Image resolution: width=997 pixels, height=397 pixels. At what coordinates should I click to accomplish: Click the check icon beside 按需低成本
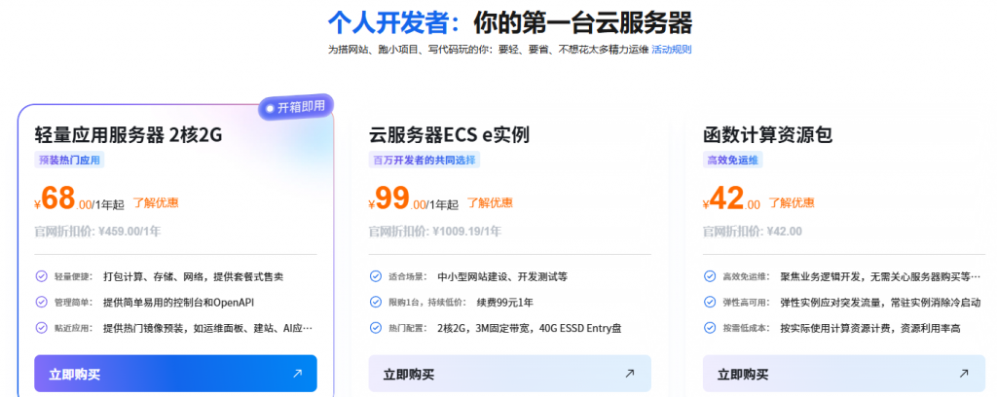pos(710,328)
